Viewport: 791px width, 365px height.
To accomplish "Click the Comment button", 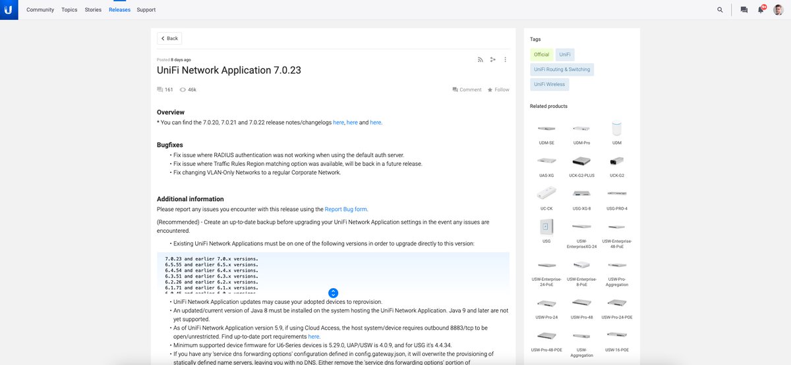I will pos(467,89).
